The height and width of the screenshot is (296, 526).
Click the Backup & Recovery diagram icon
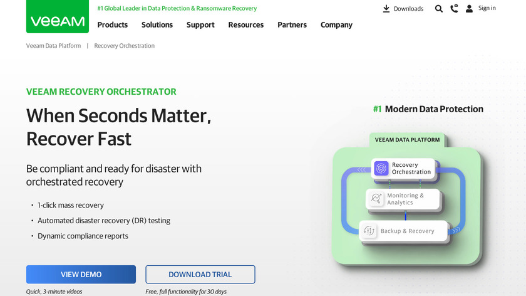pyautogui.click(x=369, y=231)
